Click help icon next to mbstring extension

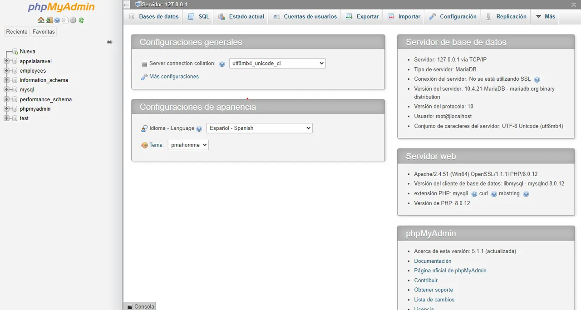pos(526,194)
